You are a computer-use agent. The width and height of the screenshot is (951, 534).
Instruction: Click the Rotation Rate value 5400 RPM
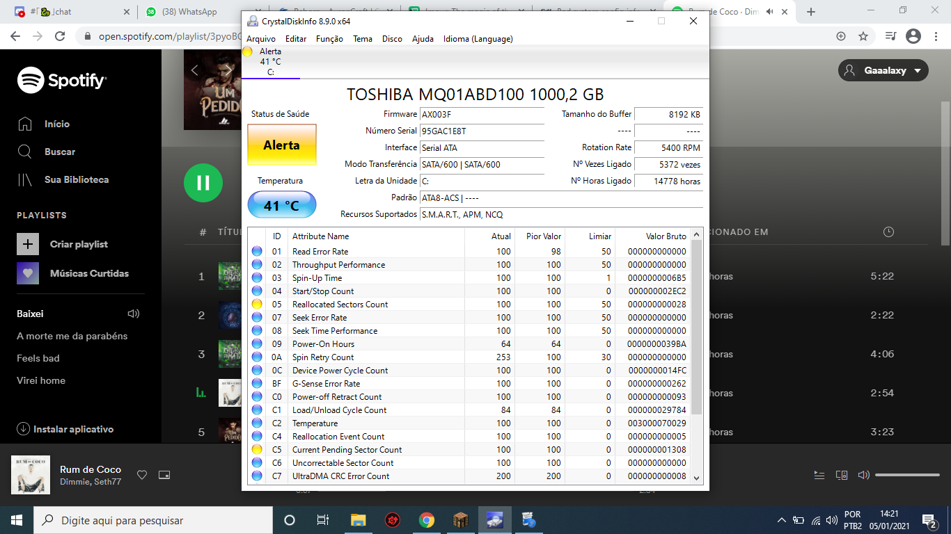(x=668, y=147)
